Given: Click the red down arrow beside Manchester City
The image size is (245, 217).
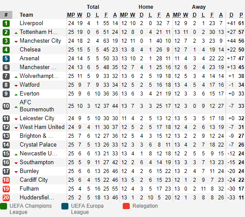Looking at the screenshot, I should pyautogui.click(x=16, y=41).
